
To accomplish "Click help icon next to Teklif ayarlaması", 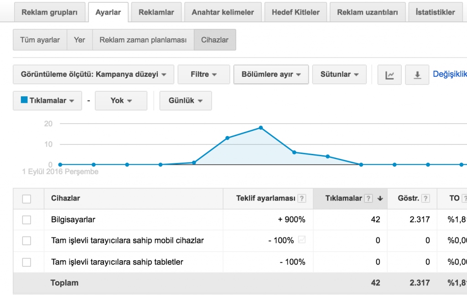I will tap(302, 199).
